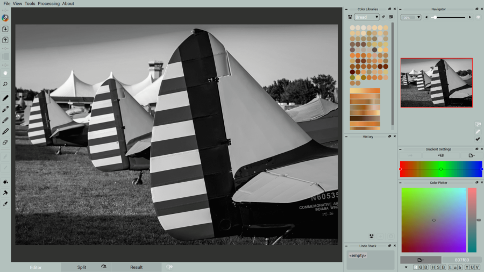
Task: Click the colorful app logo icon in left toolbar
Action: click(x=5, y=18)
